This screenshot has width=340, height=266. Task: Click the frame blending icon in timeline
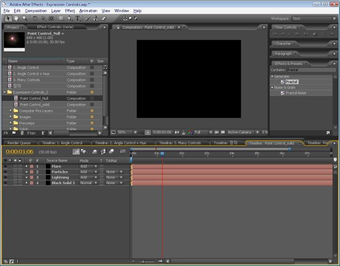103,152
